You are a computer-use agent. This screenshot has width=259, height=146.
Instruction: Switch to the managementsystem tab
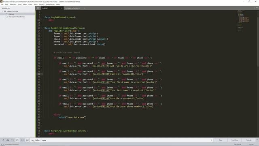75,8
